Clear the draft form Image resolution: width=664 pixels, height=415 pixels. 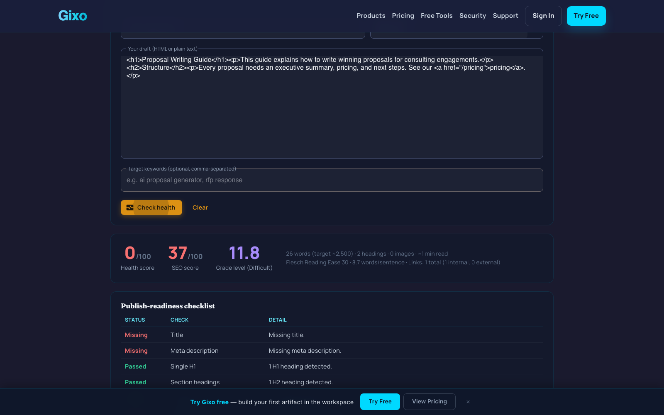click(200, 207)
